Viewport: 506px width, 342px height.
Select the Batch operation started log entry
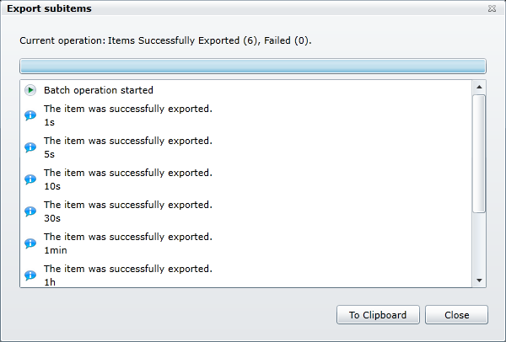pyautogui.click(x=98, y=90)
